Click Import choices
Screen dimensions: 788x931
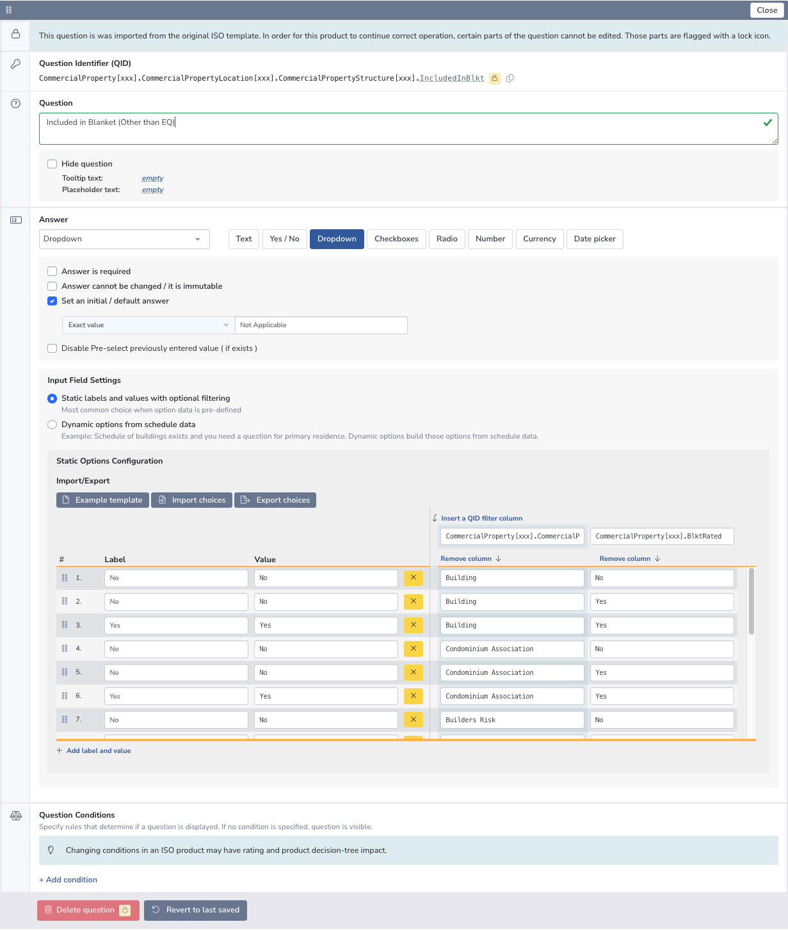point(191,500)
